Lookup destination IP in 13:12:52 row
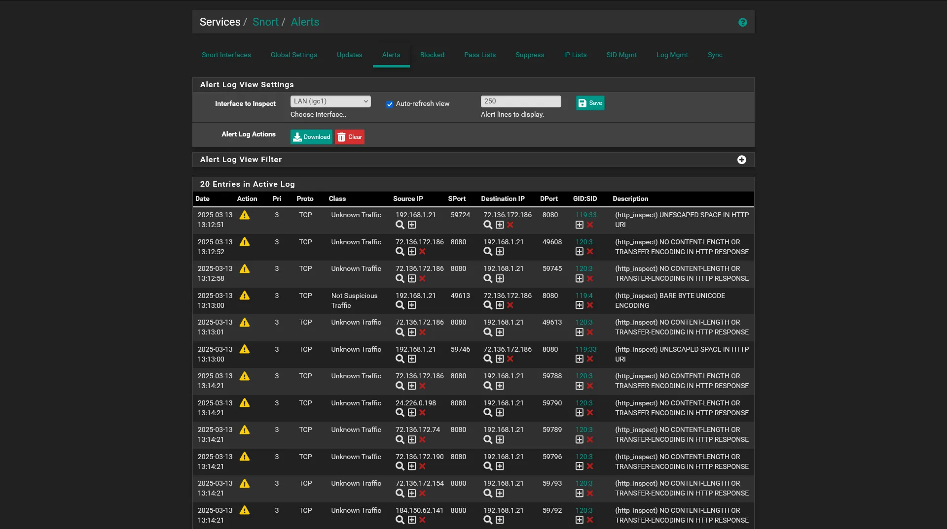Image resolution: width=947 pixels, height=529 pixels. click(488, 252)
